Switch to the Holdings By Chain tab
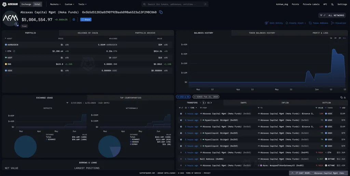This screenshot has width=350, height=176. (x=87, y=33)
